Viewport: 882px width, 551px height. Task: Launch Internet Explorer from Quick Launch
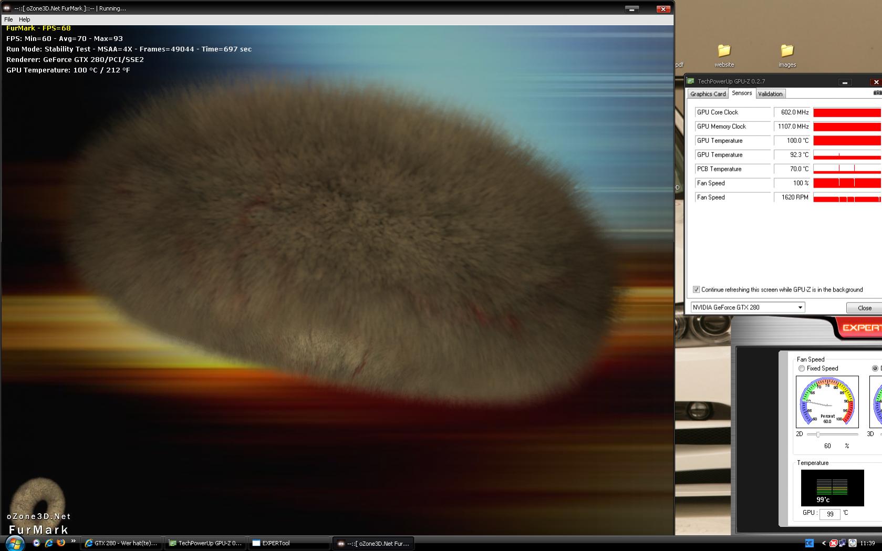pyautogui.click(x=49, y=543)
